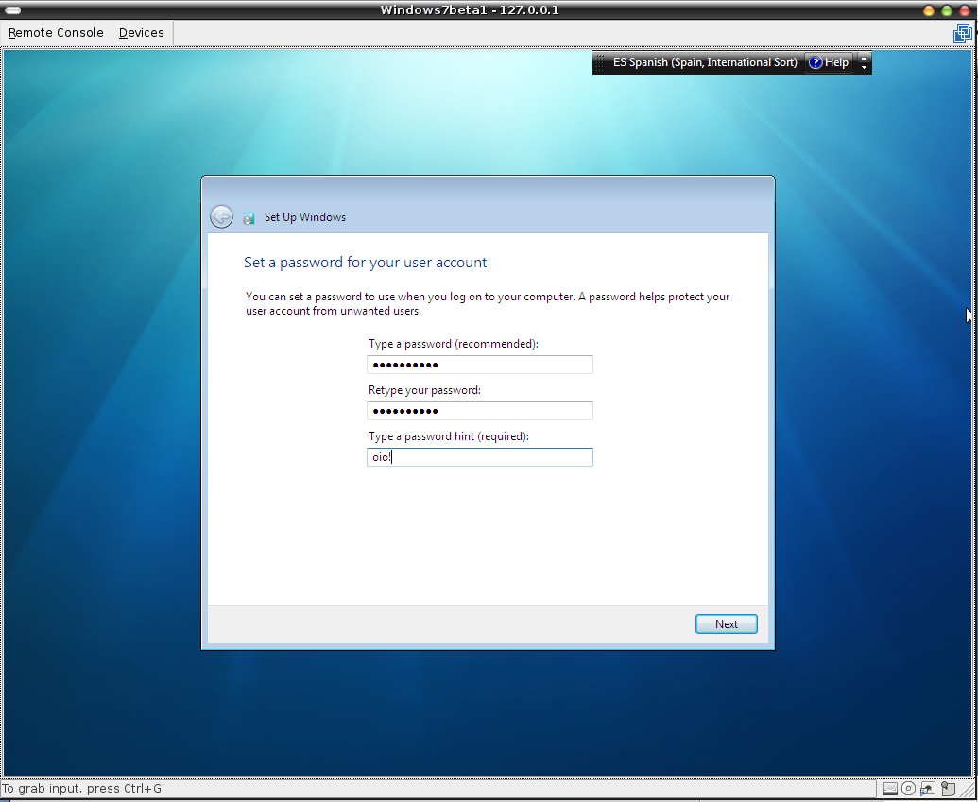Image resolution: width=978 pixels, height=802 pixels.
Task: Click the network adapter status icon
Action: pos(928,788)
